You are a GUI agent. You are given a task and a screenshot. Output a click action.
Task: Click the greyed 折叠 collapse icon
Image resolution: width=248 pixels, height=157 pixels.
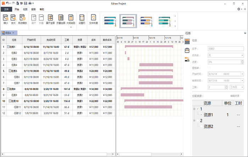coord(41,18)
